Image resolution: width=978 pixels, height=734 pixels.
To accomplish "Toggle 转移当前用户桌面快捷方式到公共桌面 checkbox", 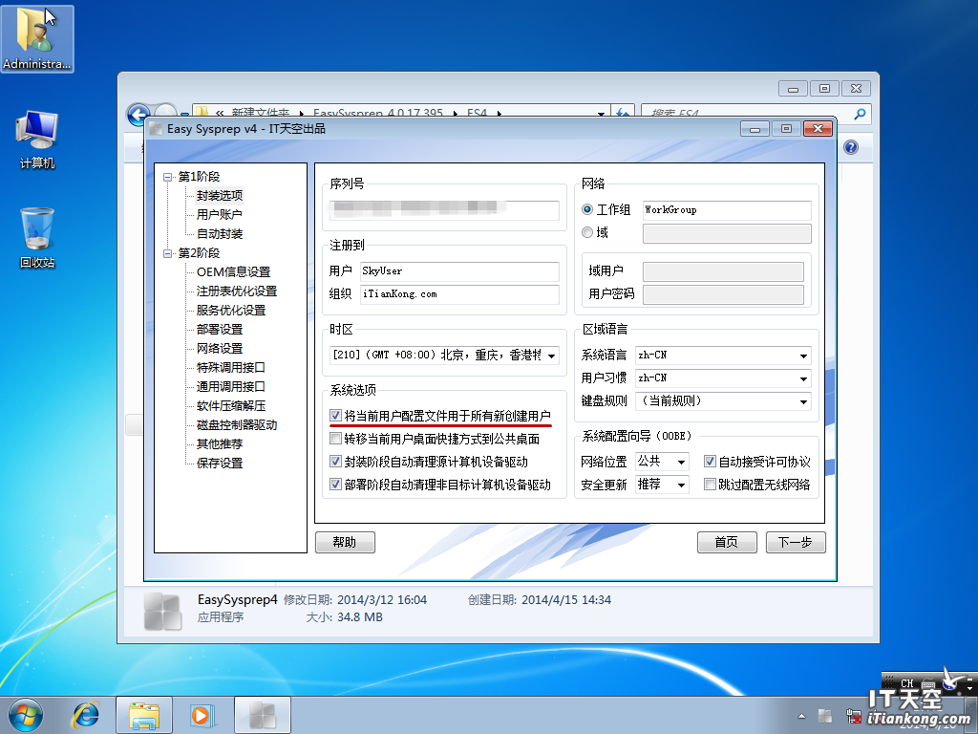I will [335, 439].
